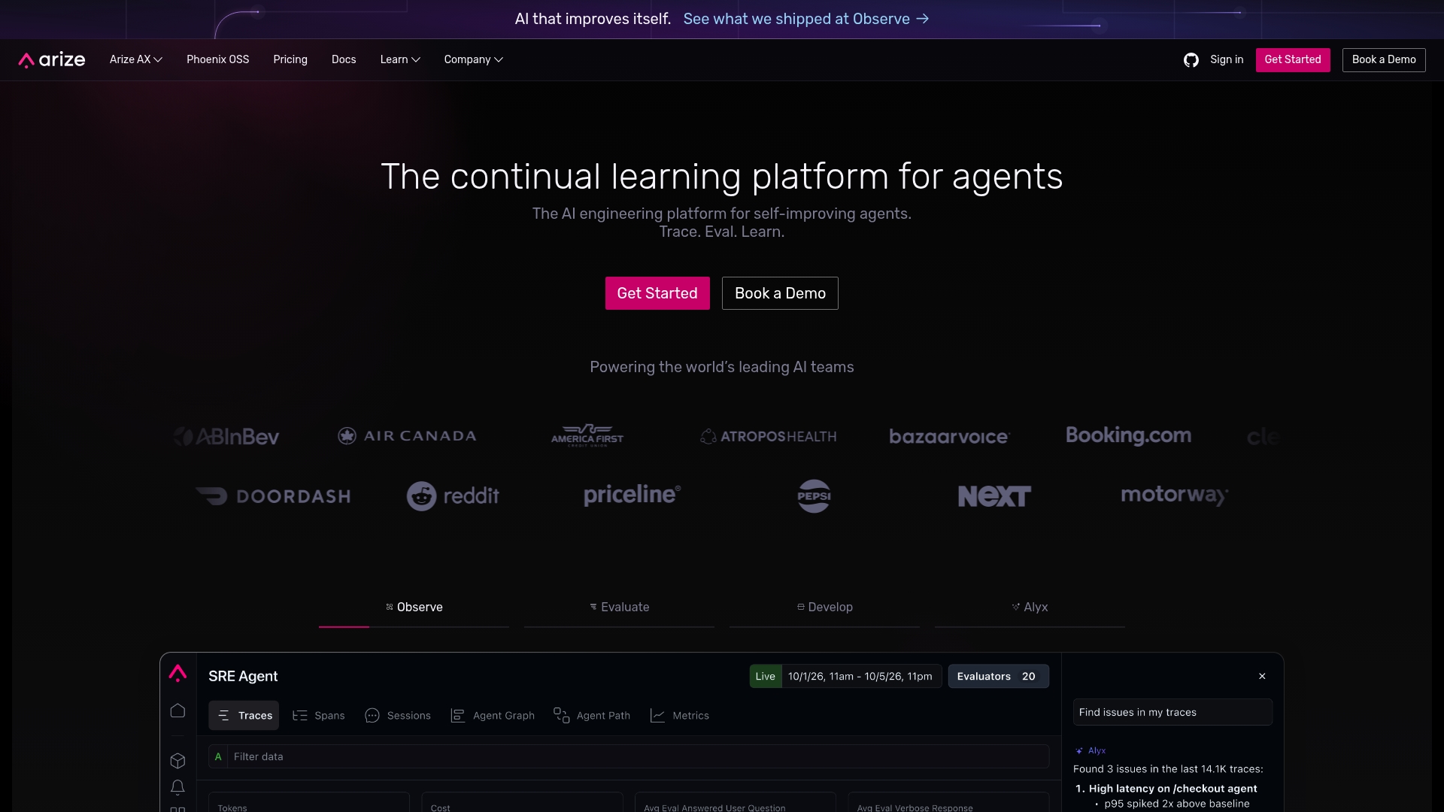Viewport: 1444px width, 812px height.
Task: Click the Arize logo in demo panel
Action: pos(177,673)
